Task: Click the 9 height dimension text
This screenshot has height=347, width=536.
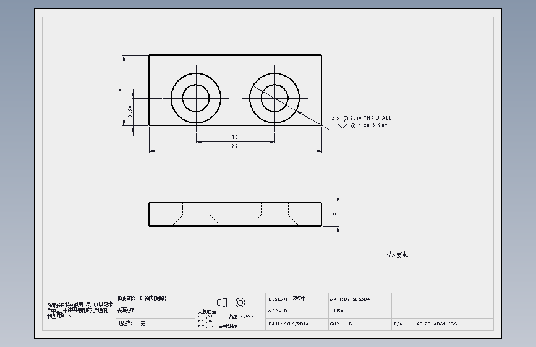Action: point(121,90)
